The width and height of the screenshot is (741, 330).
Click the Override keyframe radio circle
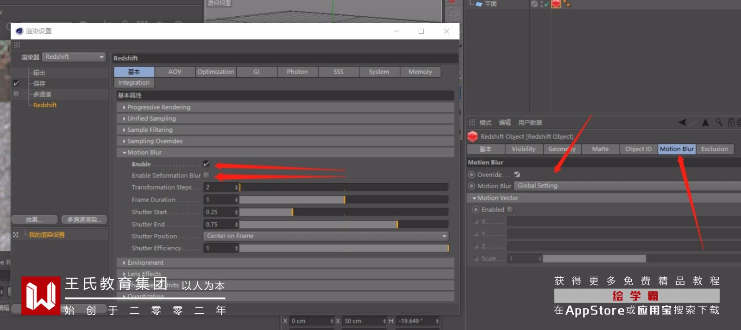click(x=471, y=174)
